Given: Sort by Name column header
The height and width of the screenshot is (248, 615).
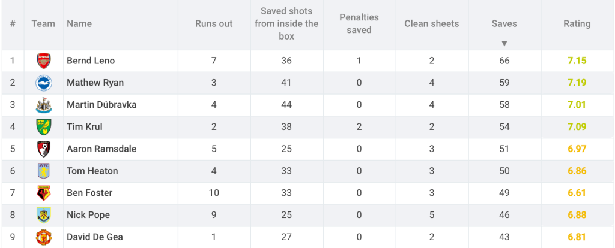Looking at the screenshot, I should point(79,24).
